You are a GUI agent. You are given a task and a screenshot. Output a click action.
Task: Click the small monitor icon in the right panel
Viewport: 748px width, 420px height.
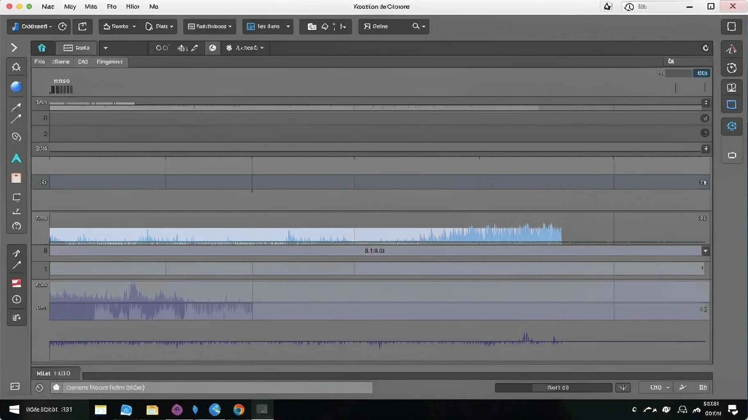point(732,155)
